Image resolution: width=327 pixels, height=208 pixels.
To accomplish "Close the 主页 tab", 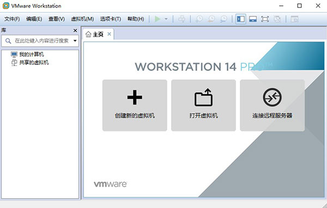I will tap(110, 34).
